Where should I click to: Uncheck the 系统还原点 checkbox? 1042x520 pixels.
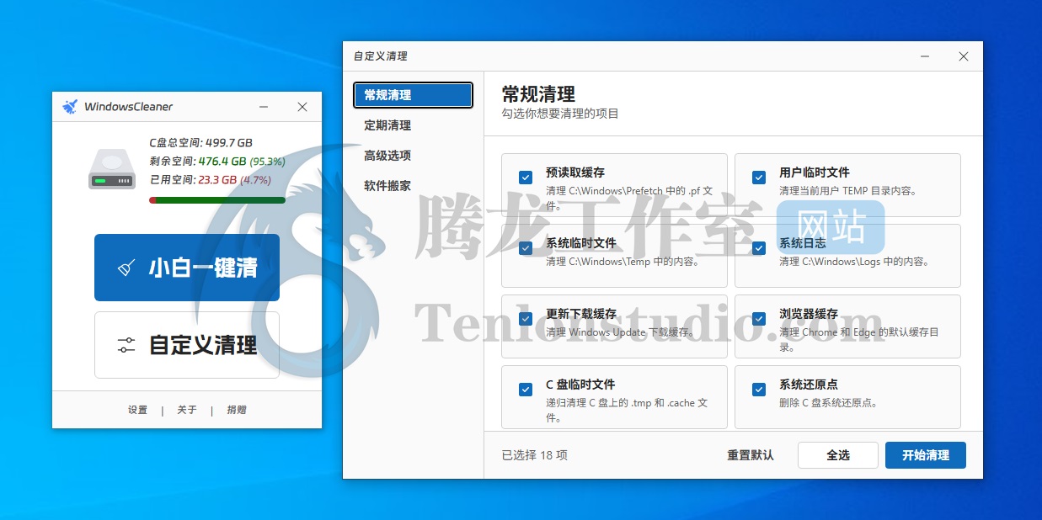point(759,390)
